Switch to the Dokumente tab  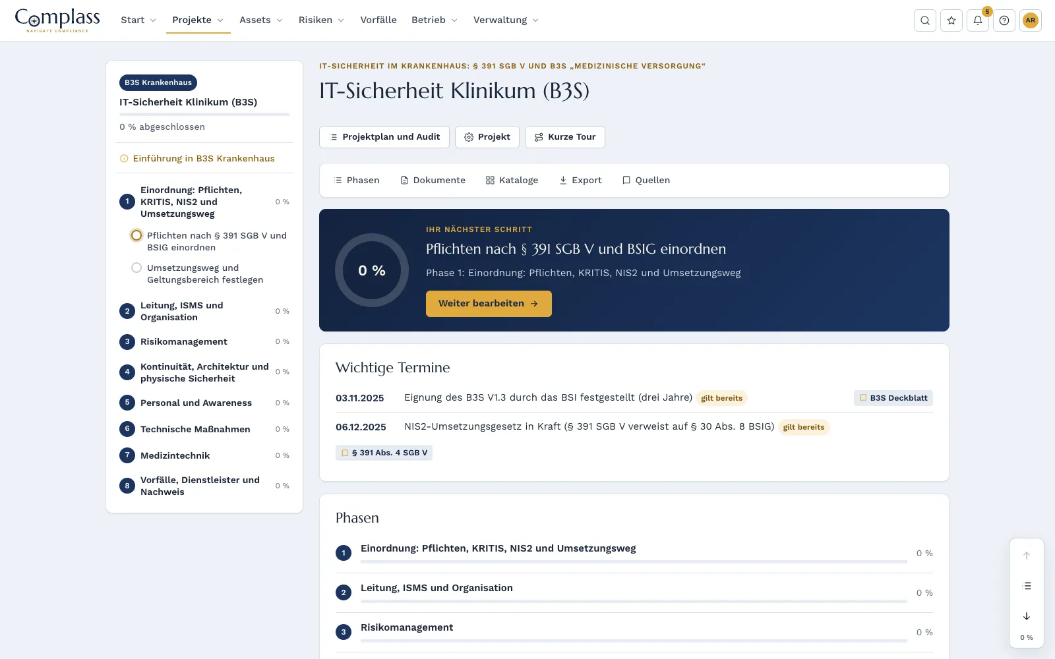[433, 181]
